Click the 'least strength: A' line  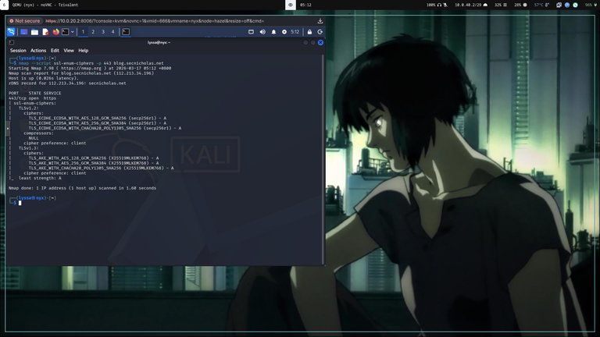[x=40, y=178]
